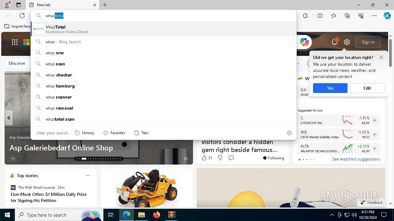The width and height of the screenshot is (394, 221).
Task: Launch Firefox from the taskbar
Action: coord(156,215)
